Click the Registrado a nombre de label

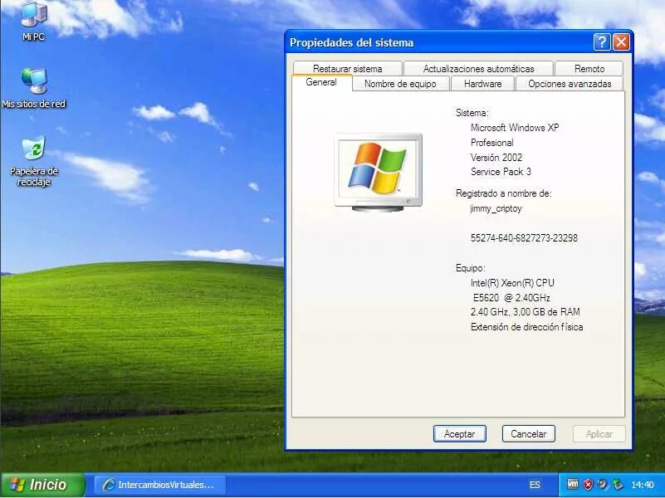503,193
